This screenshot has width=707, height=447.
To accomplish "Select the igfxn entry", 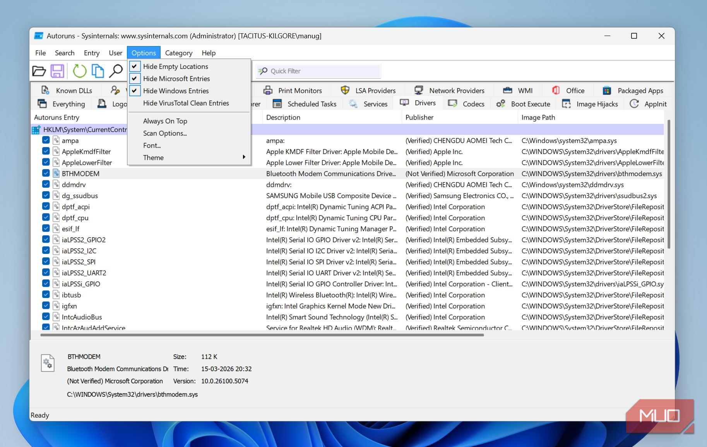I will pos(347,306).
